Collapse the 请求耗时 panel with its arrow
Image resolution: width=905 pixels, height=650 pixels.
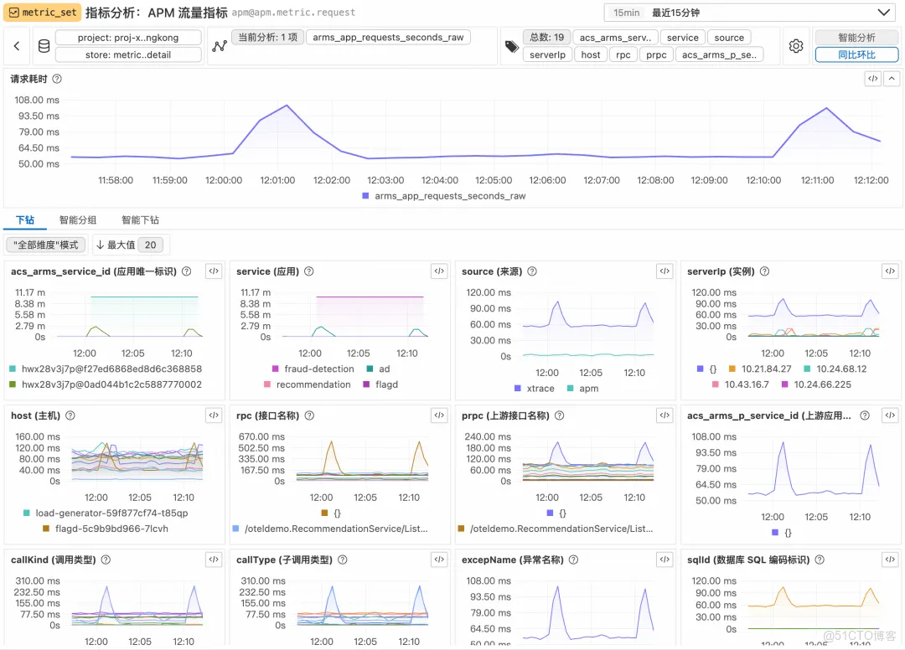coord(892,78)
